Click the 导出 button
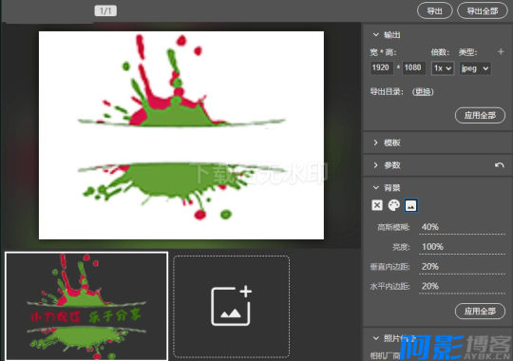This screenshot has width=513, height=361. [434, 10]
